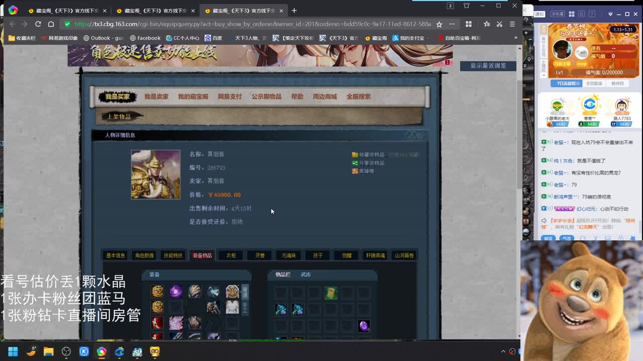Switch to the 衣柜 tab
Screen dimensions: 643x361
point(231,255)
